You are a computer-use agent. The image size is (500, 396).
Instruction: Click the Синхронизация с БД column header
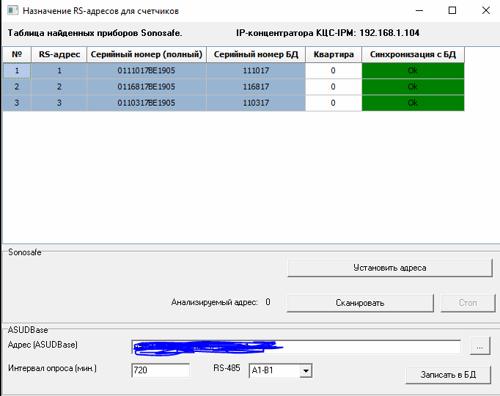413,55
